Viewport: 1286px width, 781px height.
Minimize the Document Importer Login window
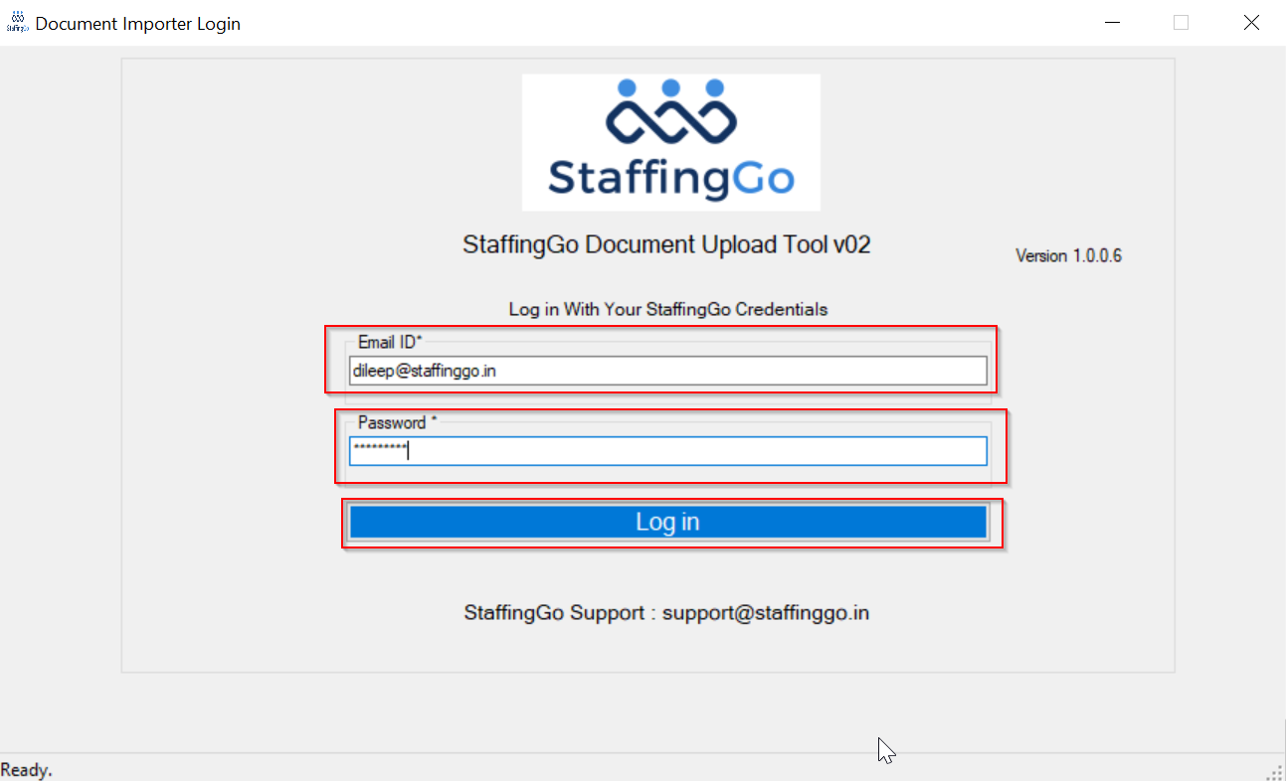tap(1111, 23)
